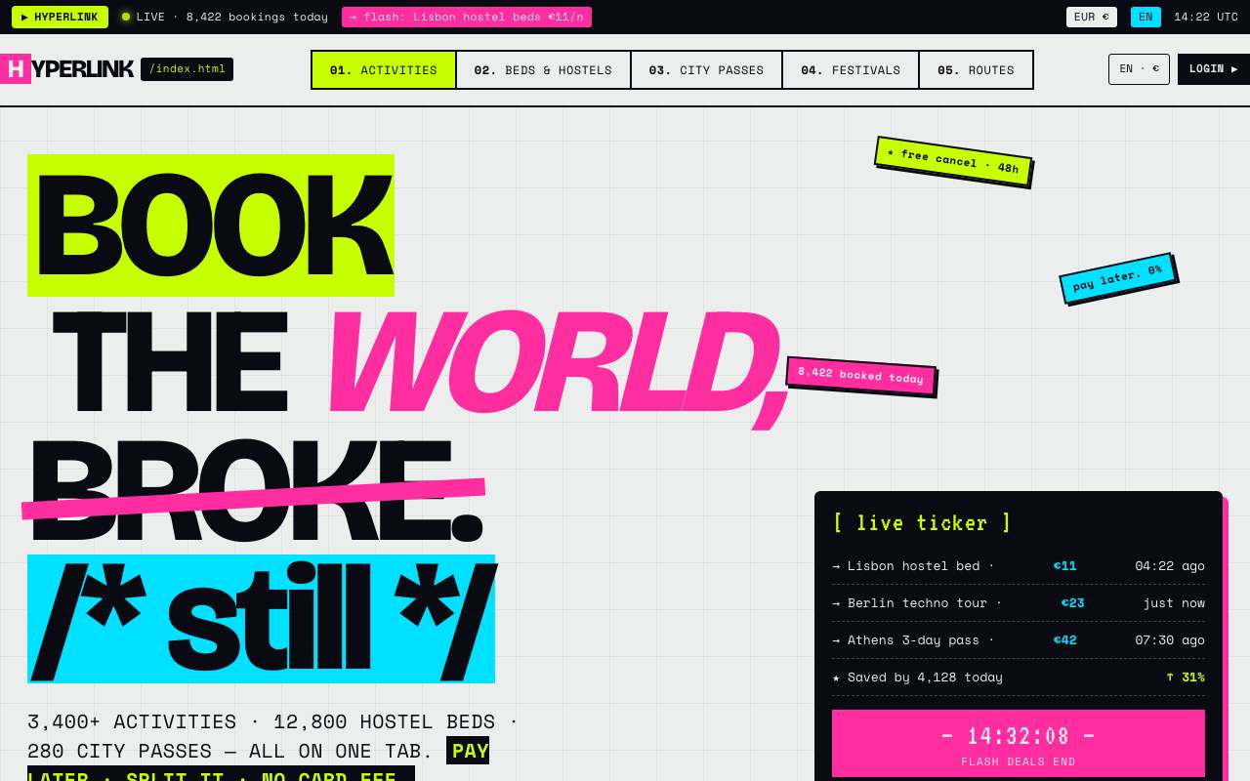Click the LOGIN button
Viewport: 1250px width, 781px height.
[x=1214, y=69]
